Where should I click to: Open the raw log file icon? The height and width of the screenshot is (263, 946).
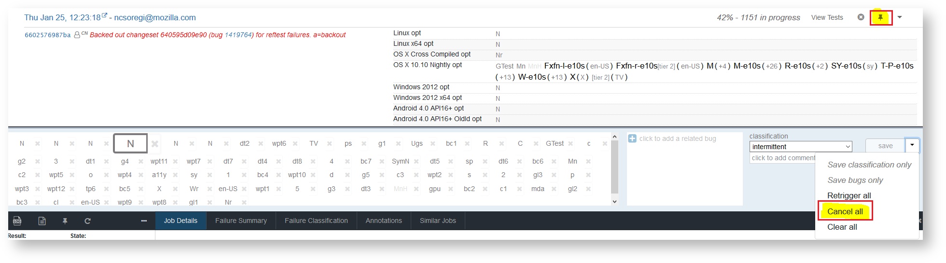tap(42, 221)
